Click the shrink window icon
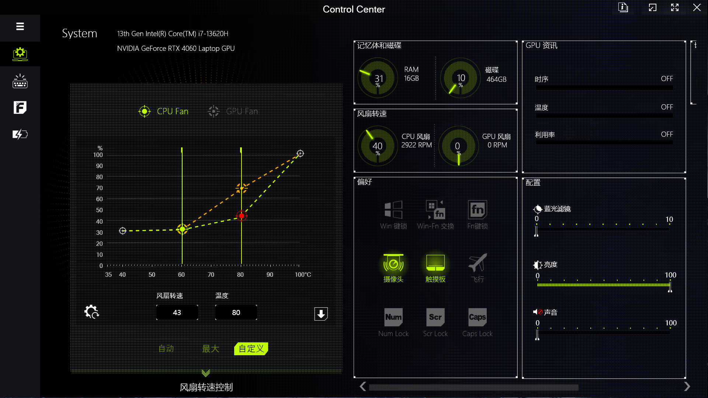The image size is (708, 398). pyautogui.click(x=652, y=7)
